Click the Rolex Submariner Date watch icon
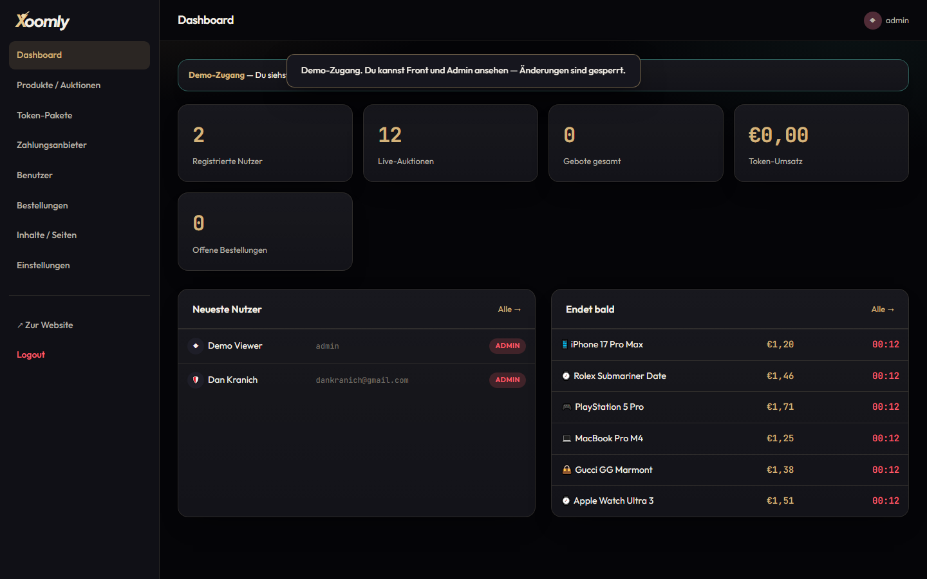Viewport: 927px width, 579px height. tap(566, 376)
